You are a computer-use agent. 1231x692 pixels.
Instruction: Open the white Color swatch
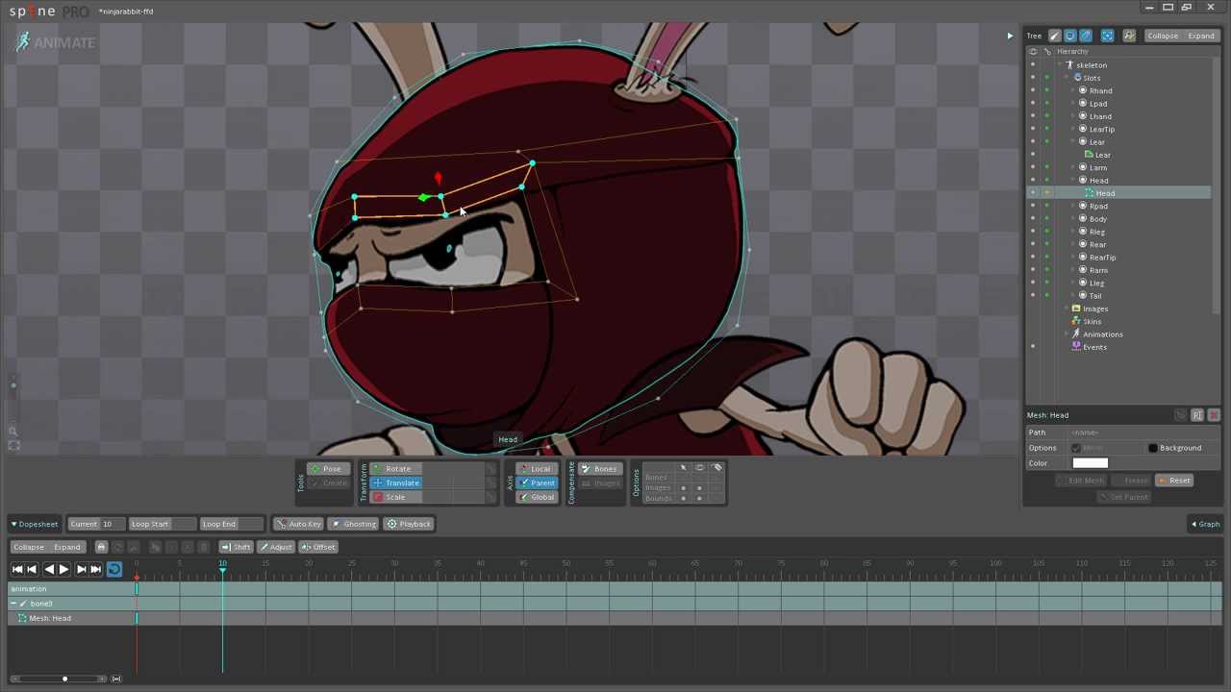1090,463
